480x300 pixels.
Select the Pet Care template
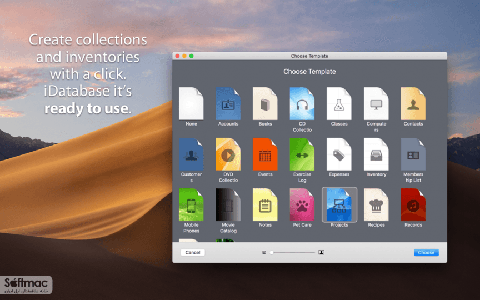[x=302, y=204]
